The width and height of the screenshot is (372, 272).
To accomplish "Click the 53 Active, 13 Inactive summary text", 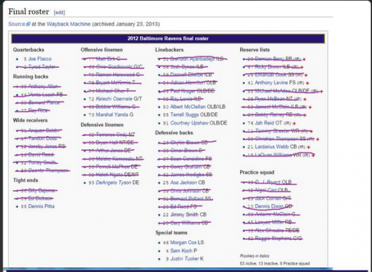I will click(275, 263).
